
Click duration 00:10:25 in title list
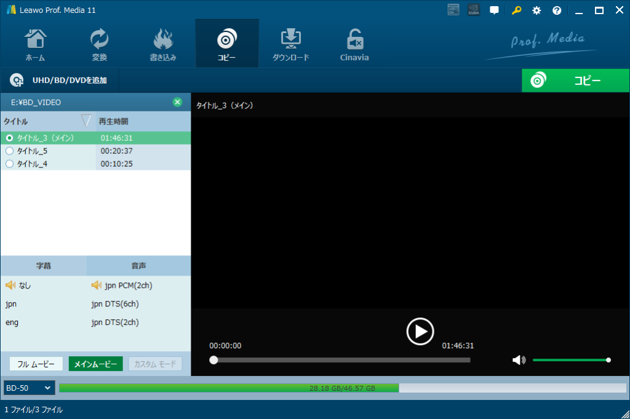tap(116, 164)
